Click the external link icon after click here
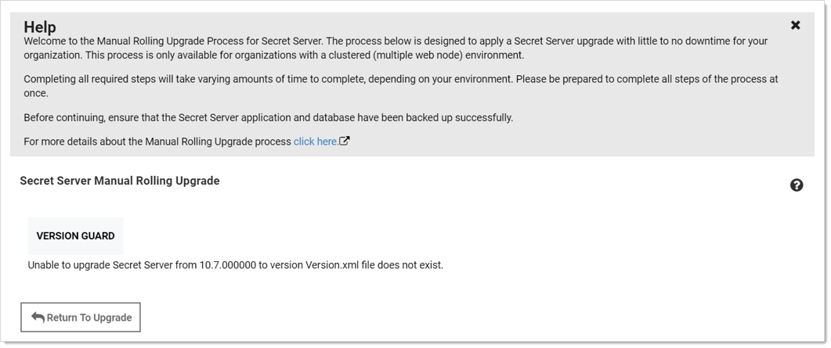 point(345,142)
